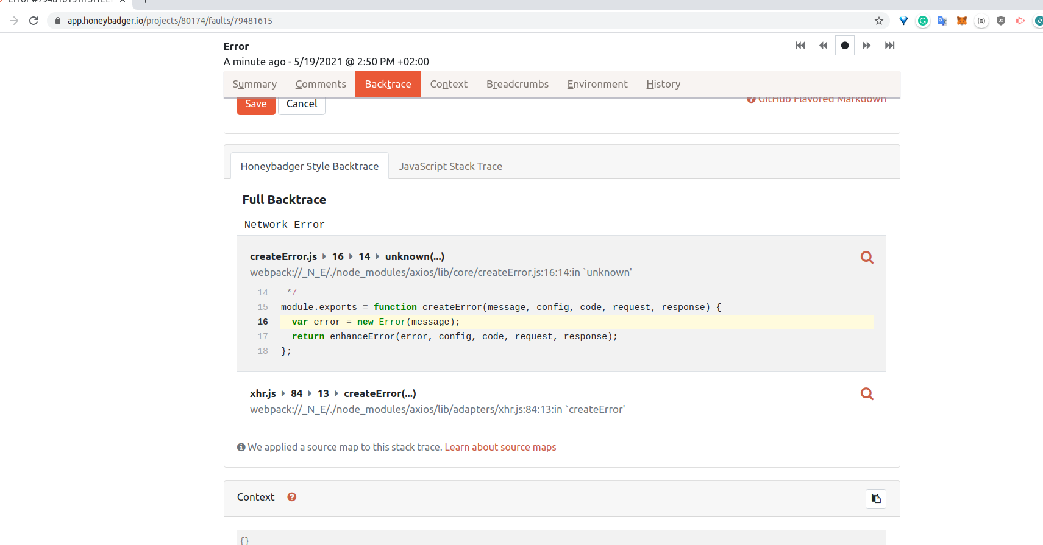This screenshot has width=1043, height=545.
Task: Click the current notice dot button
Action: pyautogui.click(x=845, y=46)
